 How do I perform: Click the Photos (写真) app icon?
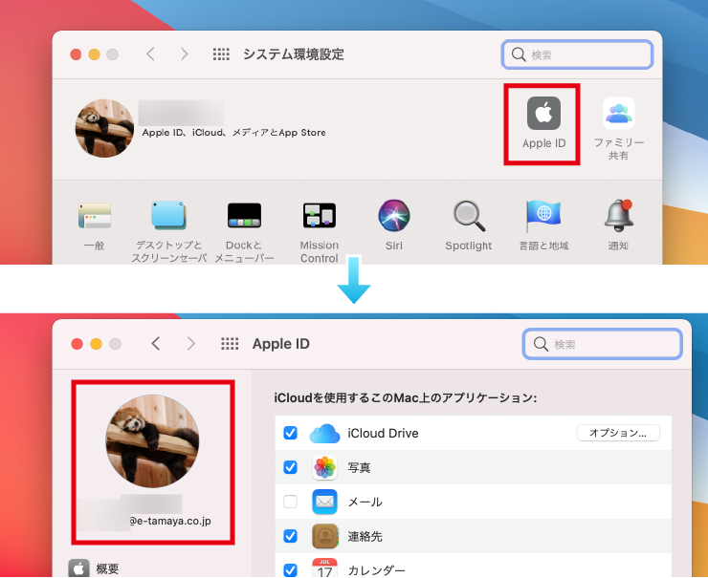click(x=324, y=467)
